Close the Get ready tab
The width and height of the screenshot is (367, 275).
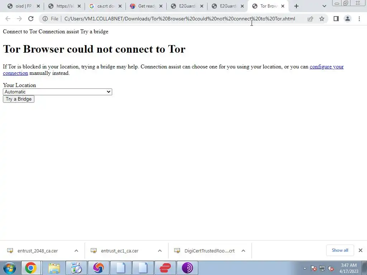tap(161, 6)
